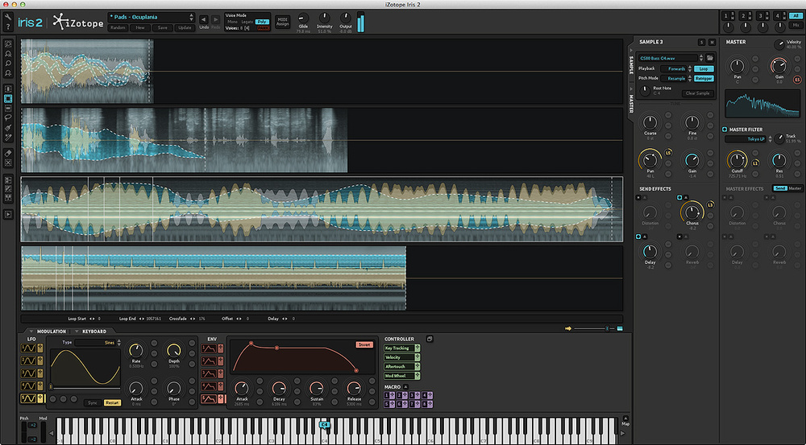Click the yellow arrow icon by the zoom slider

(x=568, y=328)
